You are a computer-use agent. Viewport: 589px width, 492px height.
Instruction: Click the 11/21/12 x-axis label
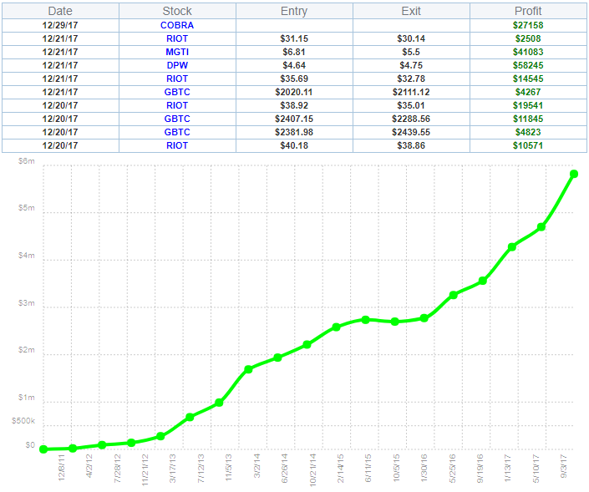(x=145, y=469)
